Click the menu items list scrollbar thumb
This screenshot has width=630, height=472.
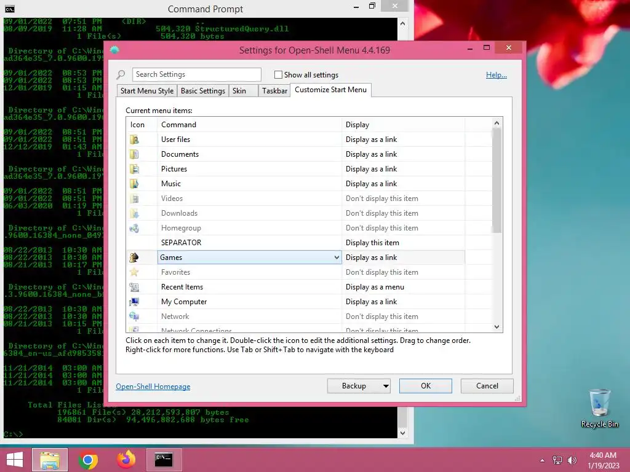click(496, 181)
